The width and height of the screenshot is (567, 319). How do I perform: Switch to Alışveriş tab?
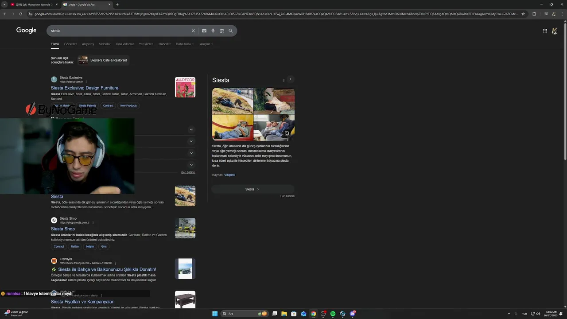[x=88, y=44]
